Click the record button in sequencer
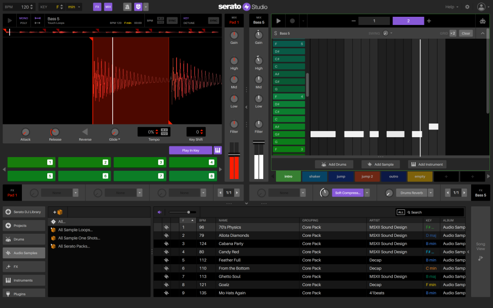Screen dimensions: 493x308 pyautogui.click(x=292, y=21)
